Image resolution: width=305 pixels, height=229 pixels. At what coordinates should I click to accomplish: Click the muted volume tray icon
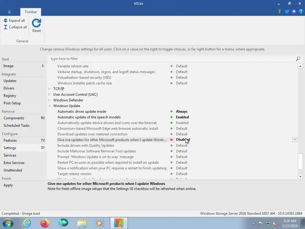click(275, 223)
